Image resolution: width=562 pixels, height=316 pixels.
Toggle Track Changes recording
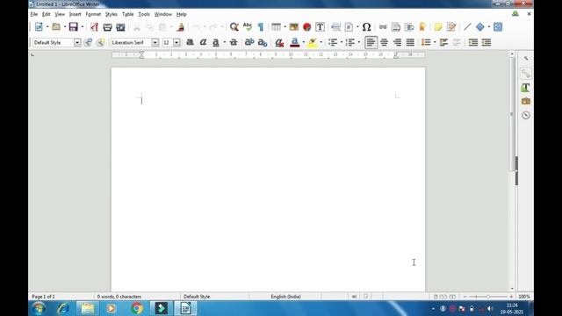451,27
